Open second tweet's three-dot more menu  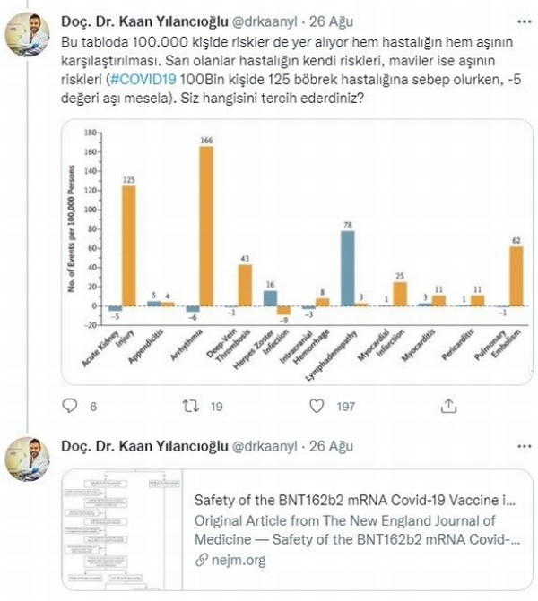point(525,446)
